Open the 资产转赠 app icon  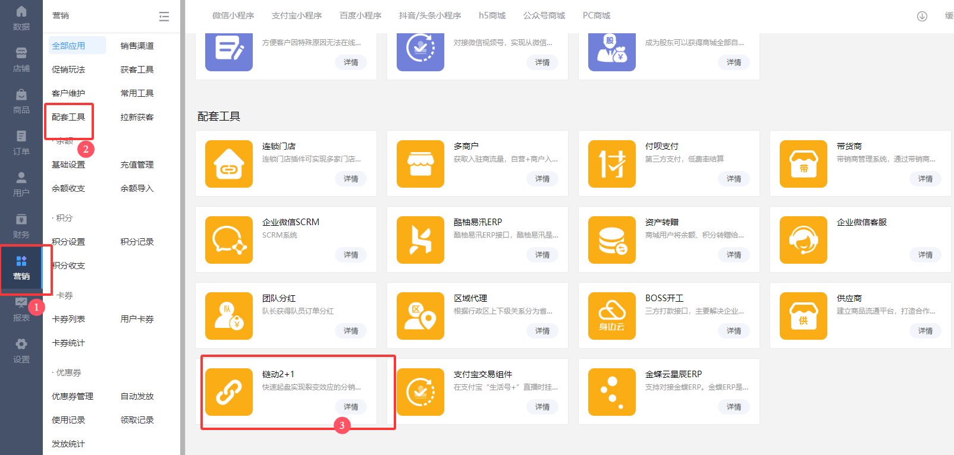click(612, 240)
